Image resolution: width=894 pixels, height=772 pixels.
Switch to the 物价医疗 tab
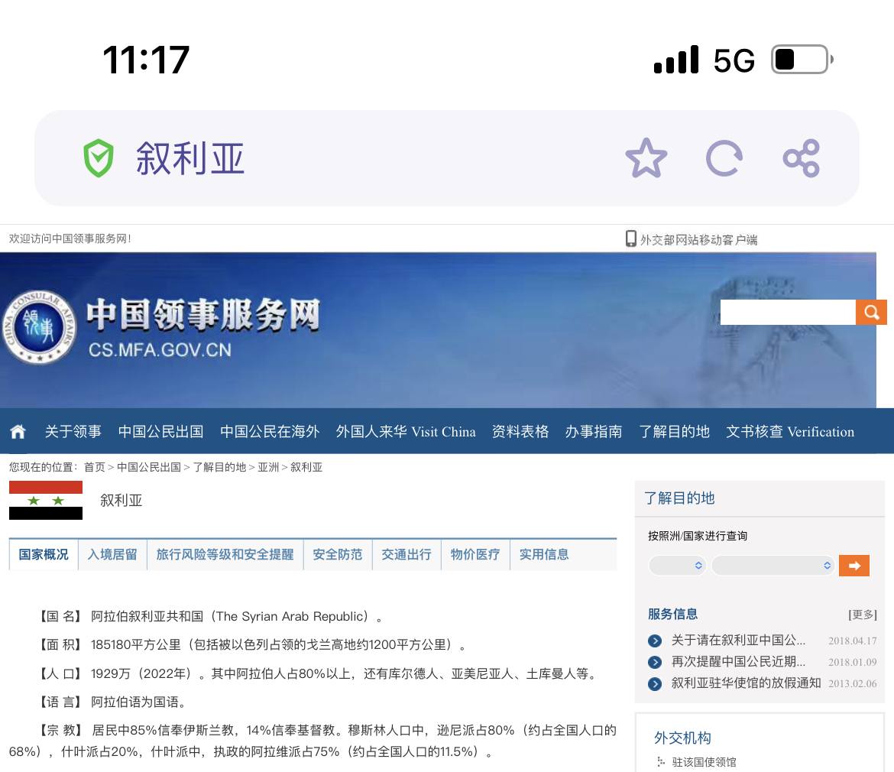pos(475,554)
